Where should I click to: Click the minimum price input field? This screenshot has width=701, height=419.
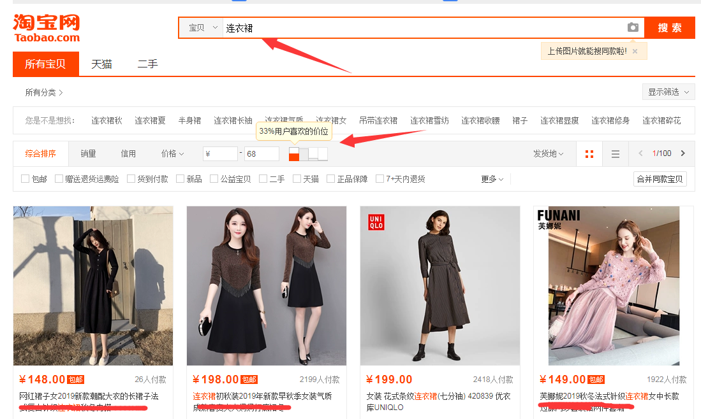tap(220, 154)
